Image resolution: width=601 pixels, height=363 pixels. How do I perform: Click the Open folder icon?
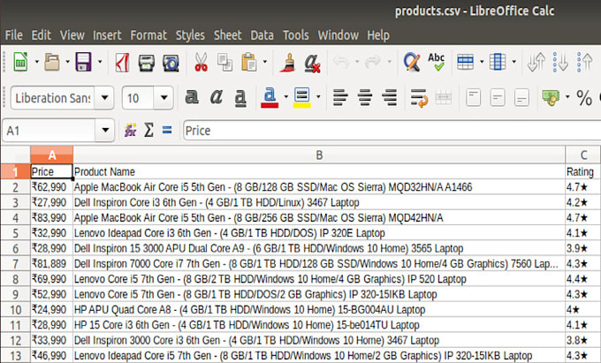point(52,62)
